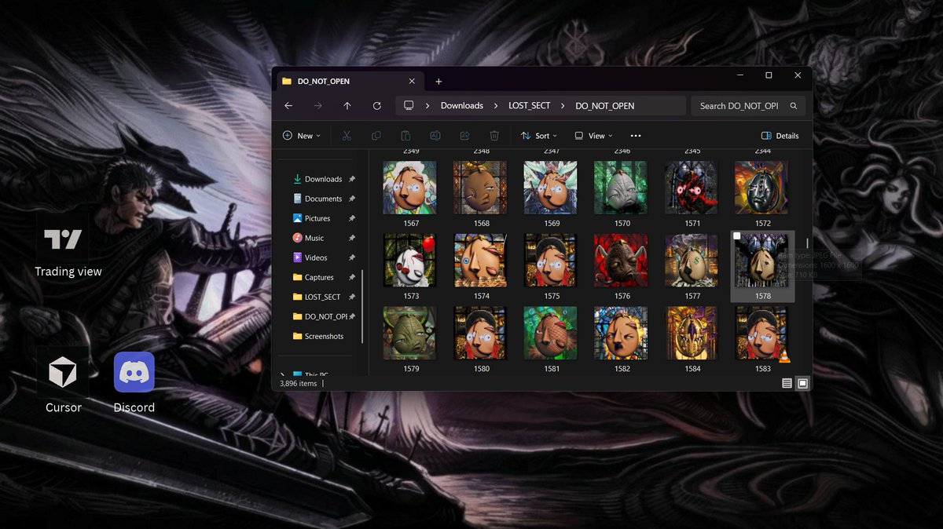Click the file name 1581
943x529 pixels.
(552, 369)
